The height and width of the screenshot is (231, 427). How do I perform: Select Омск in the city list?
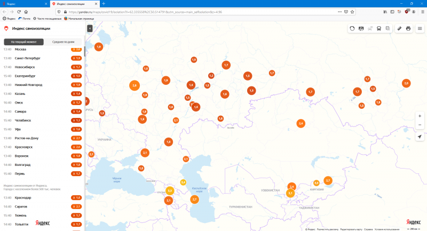pyautogui.click(x=42, y=102)
